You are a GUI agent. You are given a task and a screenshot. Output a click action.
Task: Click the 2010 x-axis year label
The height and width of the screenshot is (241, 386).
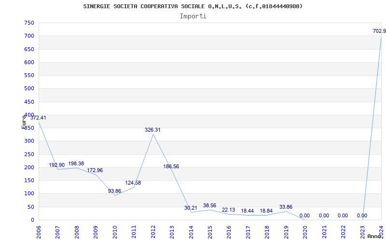coord(115,232)
